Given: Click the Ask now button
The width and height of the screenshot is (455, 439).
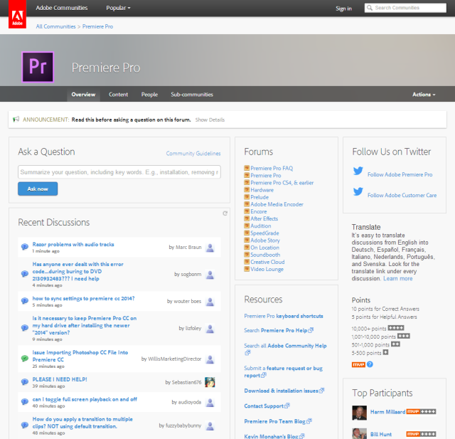Looking at the screenshot, I should click(38, 189).
